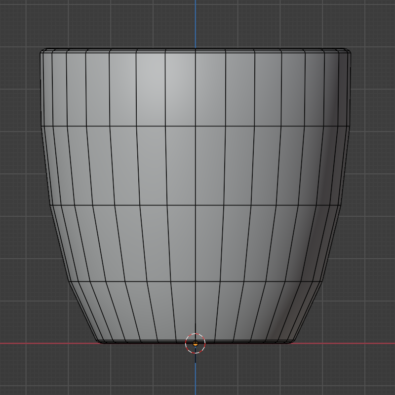This screenshot has height=395, width=395.
Task: Click the blue Z axis line below the 3D cursor
Action: pos(196,375)
